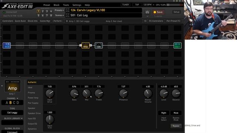Open the Ideal tab
Viewport: 237px width, 133px height.
tap(30, 88)
